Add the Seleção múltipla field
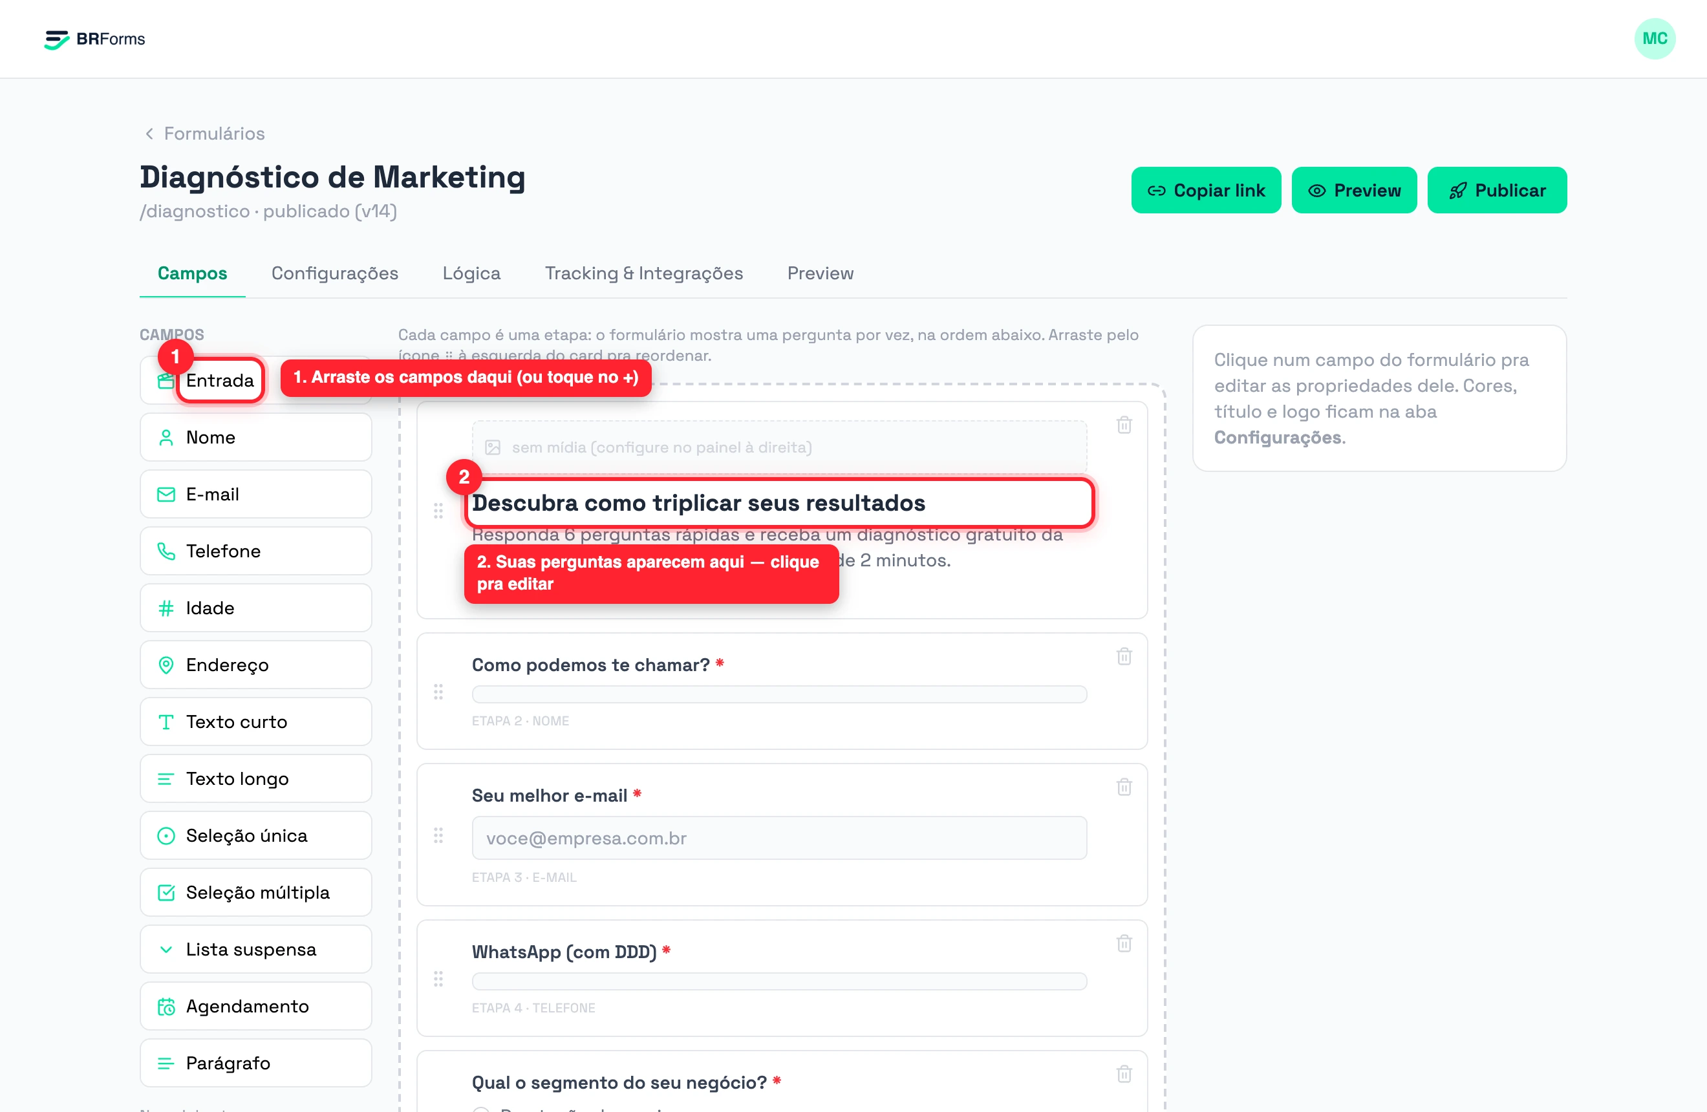Viewport: 1707px width, 1112px height. pos(256,892)
